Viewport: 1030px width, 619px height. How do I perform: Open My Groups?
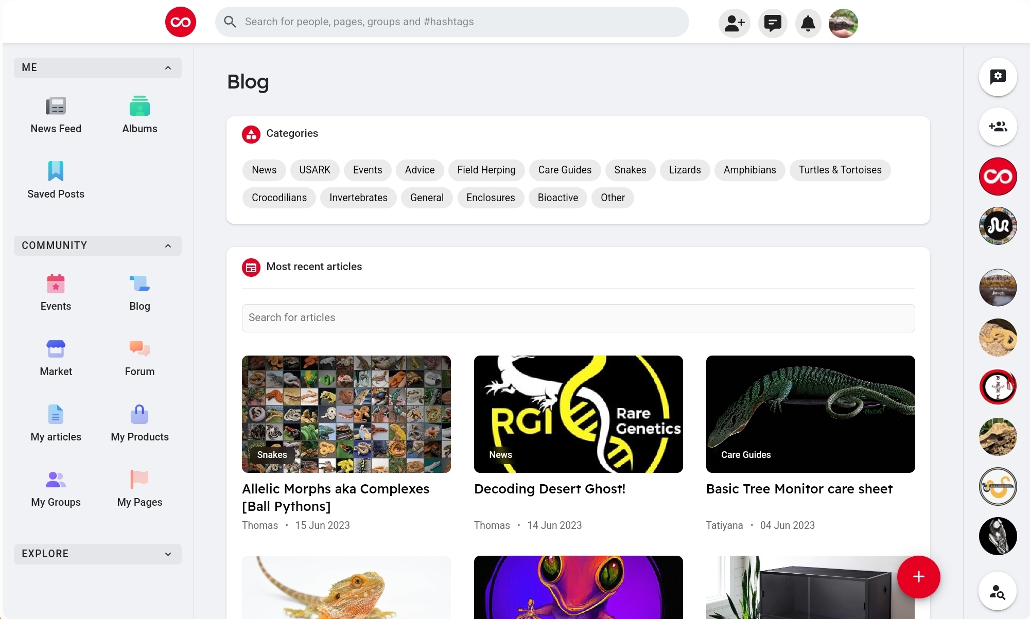(56, 488)
